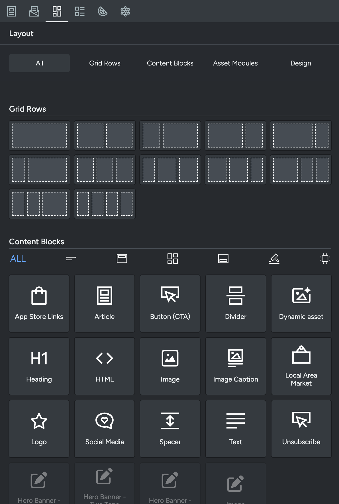This screenshot has width=339, height=504.
Task: Add the Social Media block
Action: (x=105, y=429)
